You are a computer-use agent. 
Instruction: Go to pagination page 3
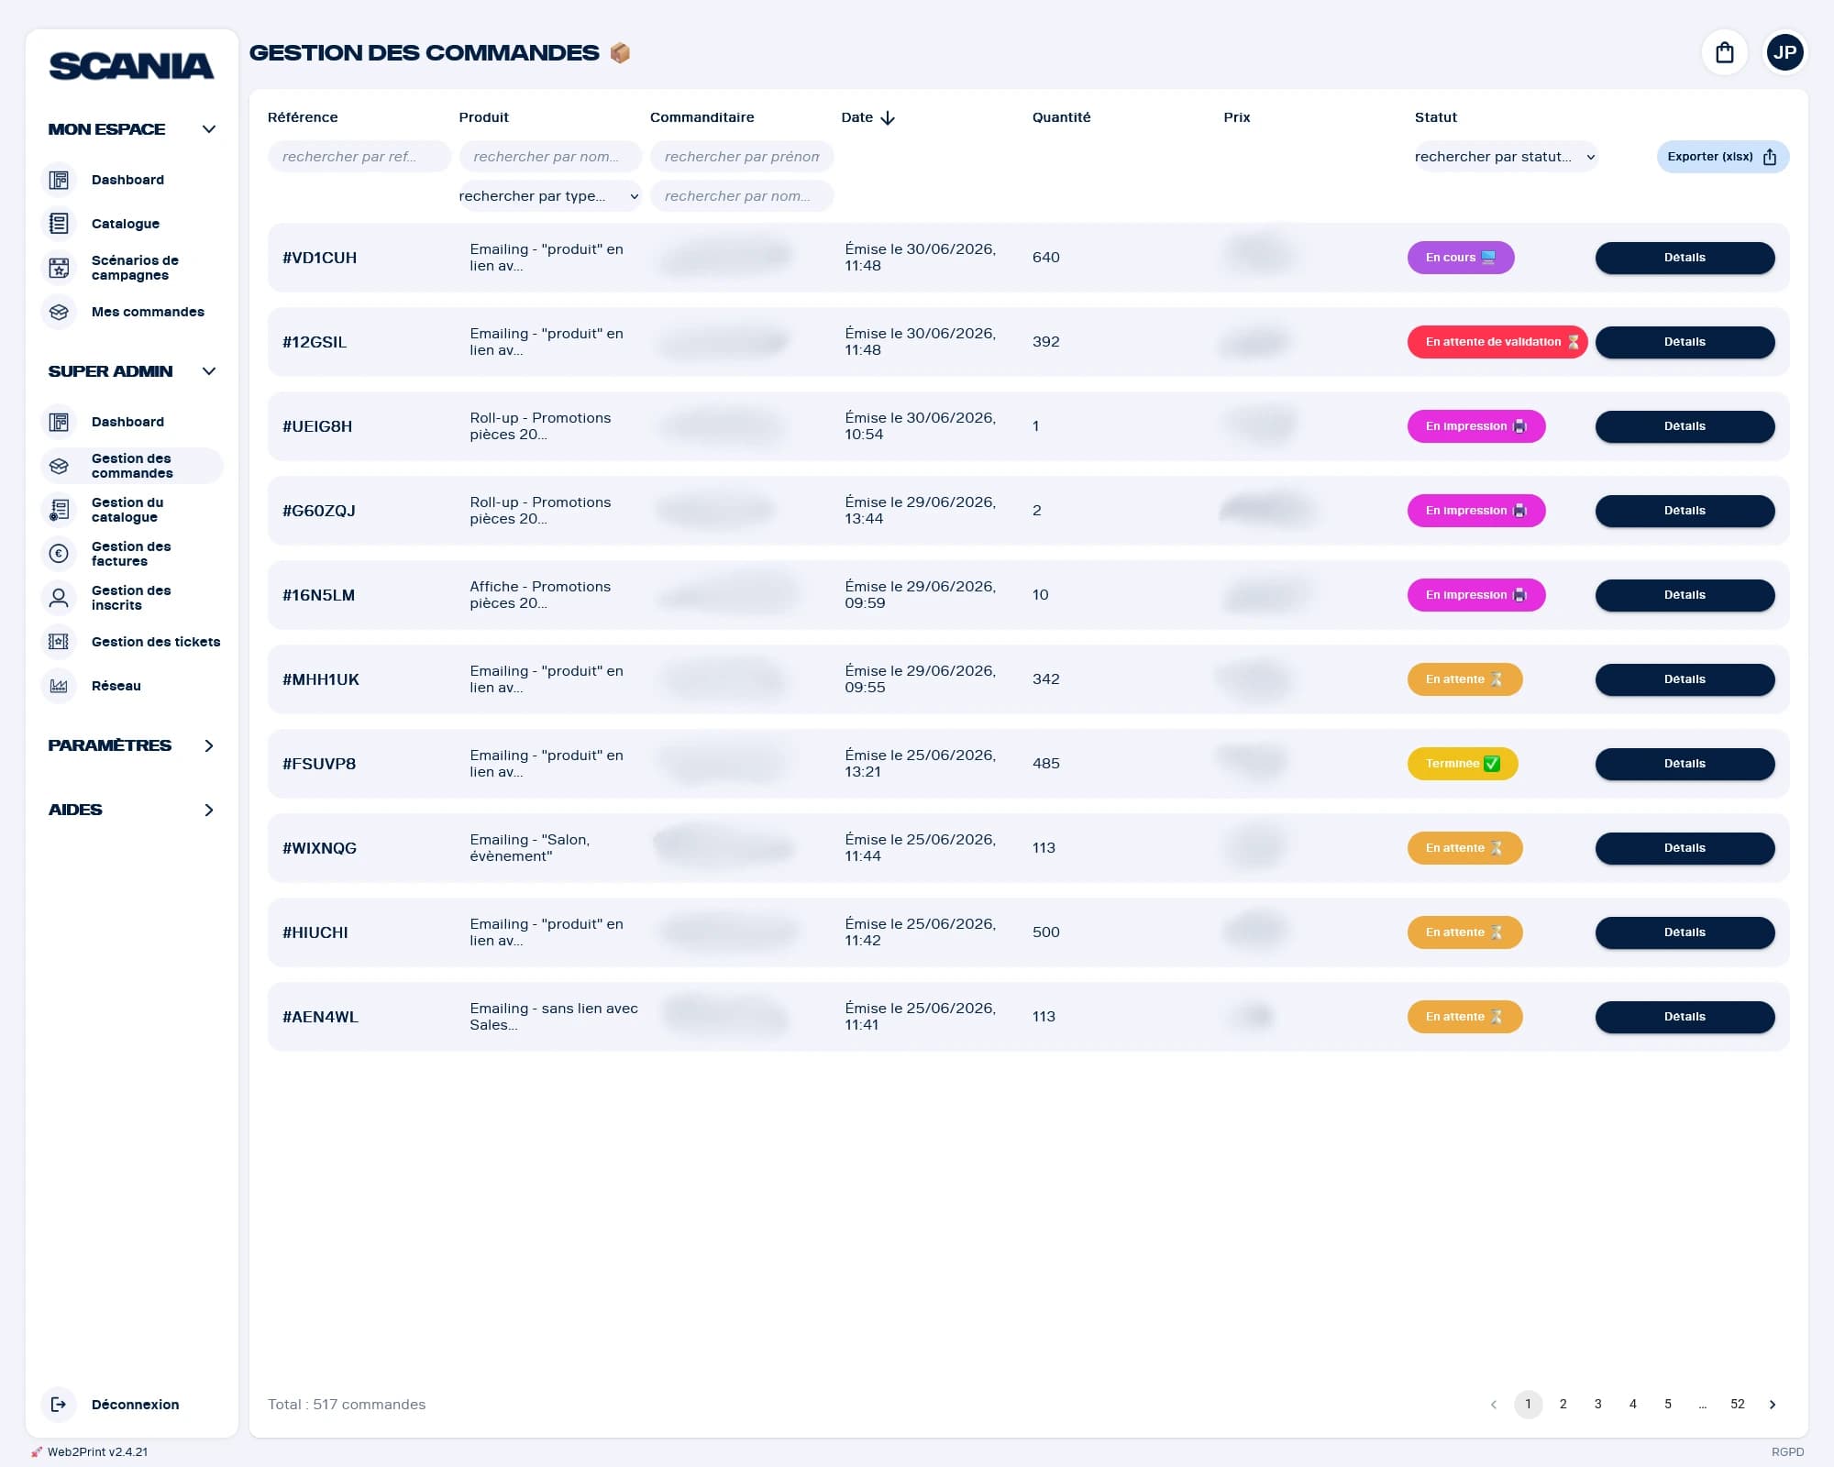(1597, 1405)
